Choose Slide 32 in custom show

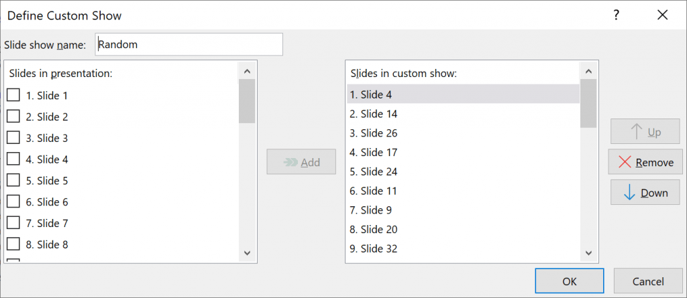coord(463,248)
